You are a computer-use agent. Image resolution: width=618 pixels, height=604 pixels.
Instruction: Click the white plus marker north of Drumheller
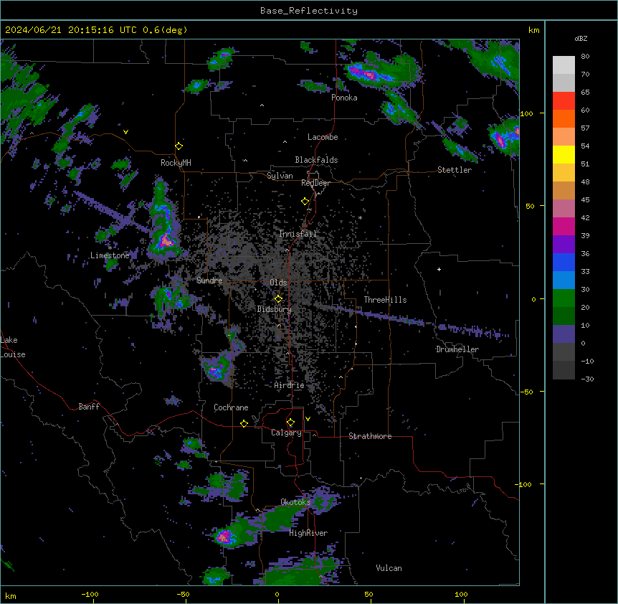[439, 270]
